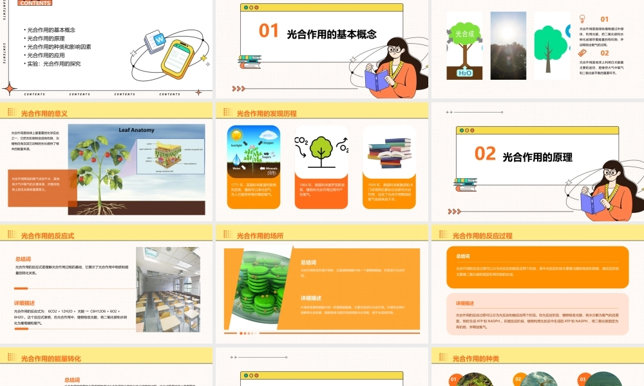
Task: Click the 01 badge on the 种类 slide
Action: pyautogui.click(x=453, y=379)
